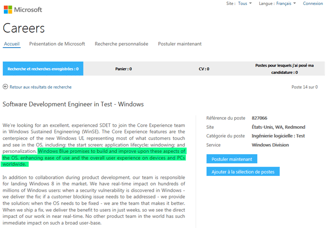Viewport: 328px width, 228px height.
Task: Click Ajouter à la sélection de postes button
Action: click(243, 172)
